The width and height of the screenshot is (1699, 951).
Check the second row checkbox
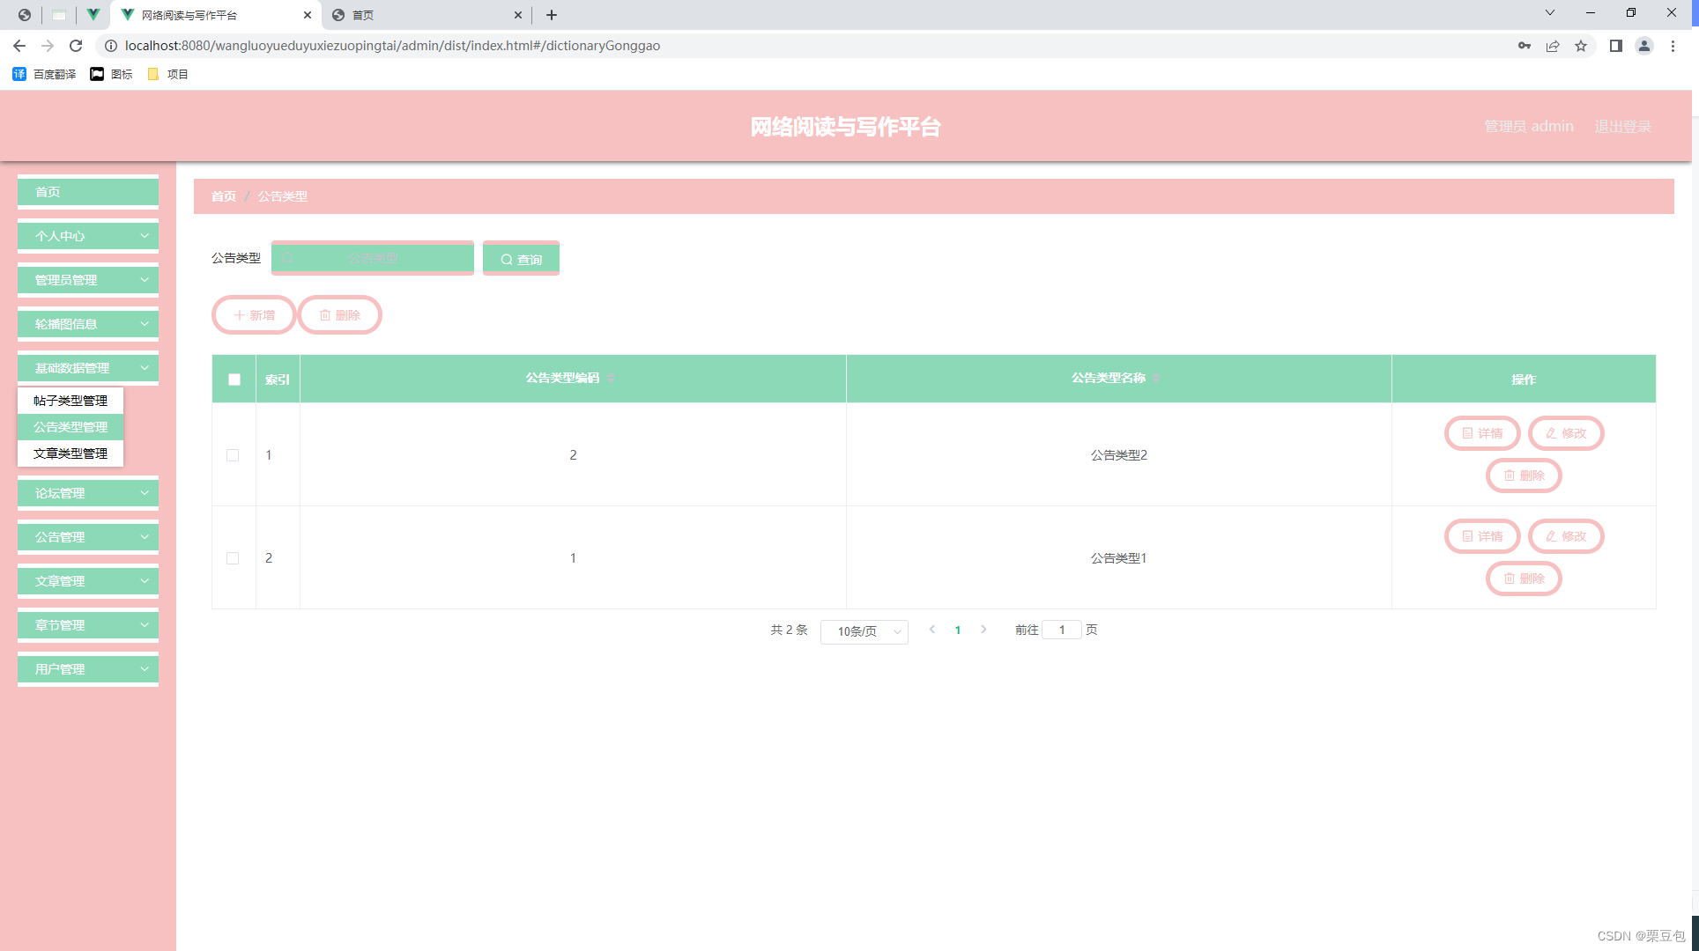tap(233, 558)
